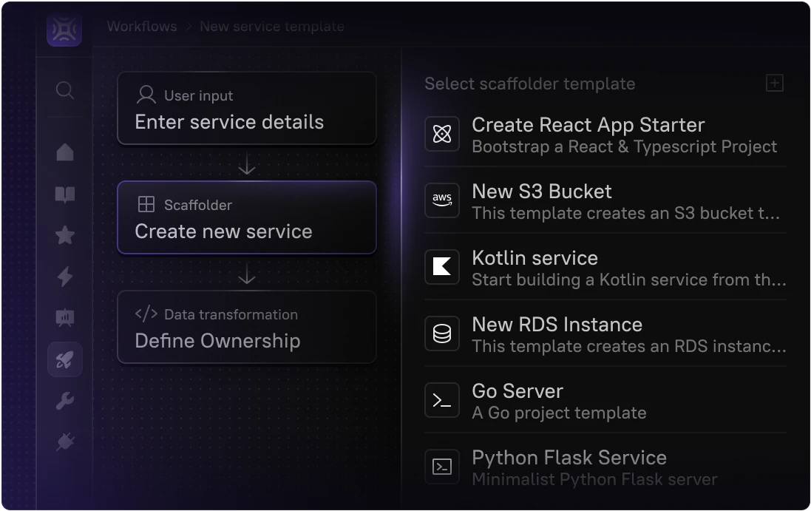Click the lightning bolt sidebar icon
The width and height of the screenshot is (811, 511).
tap(65, 277)
